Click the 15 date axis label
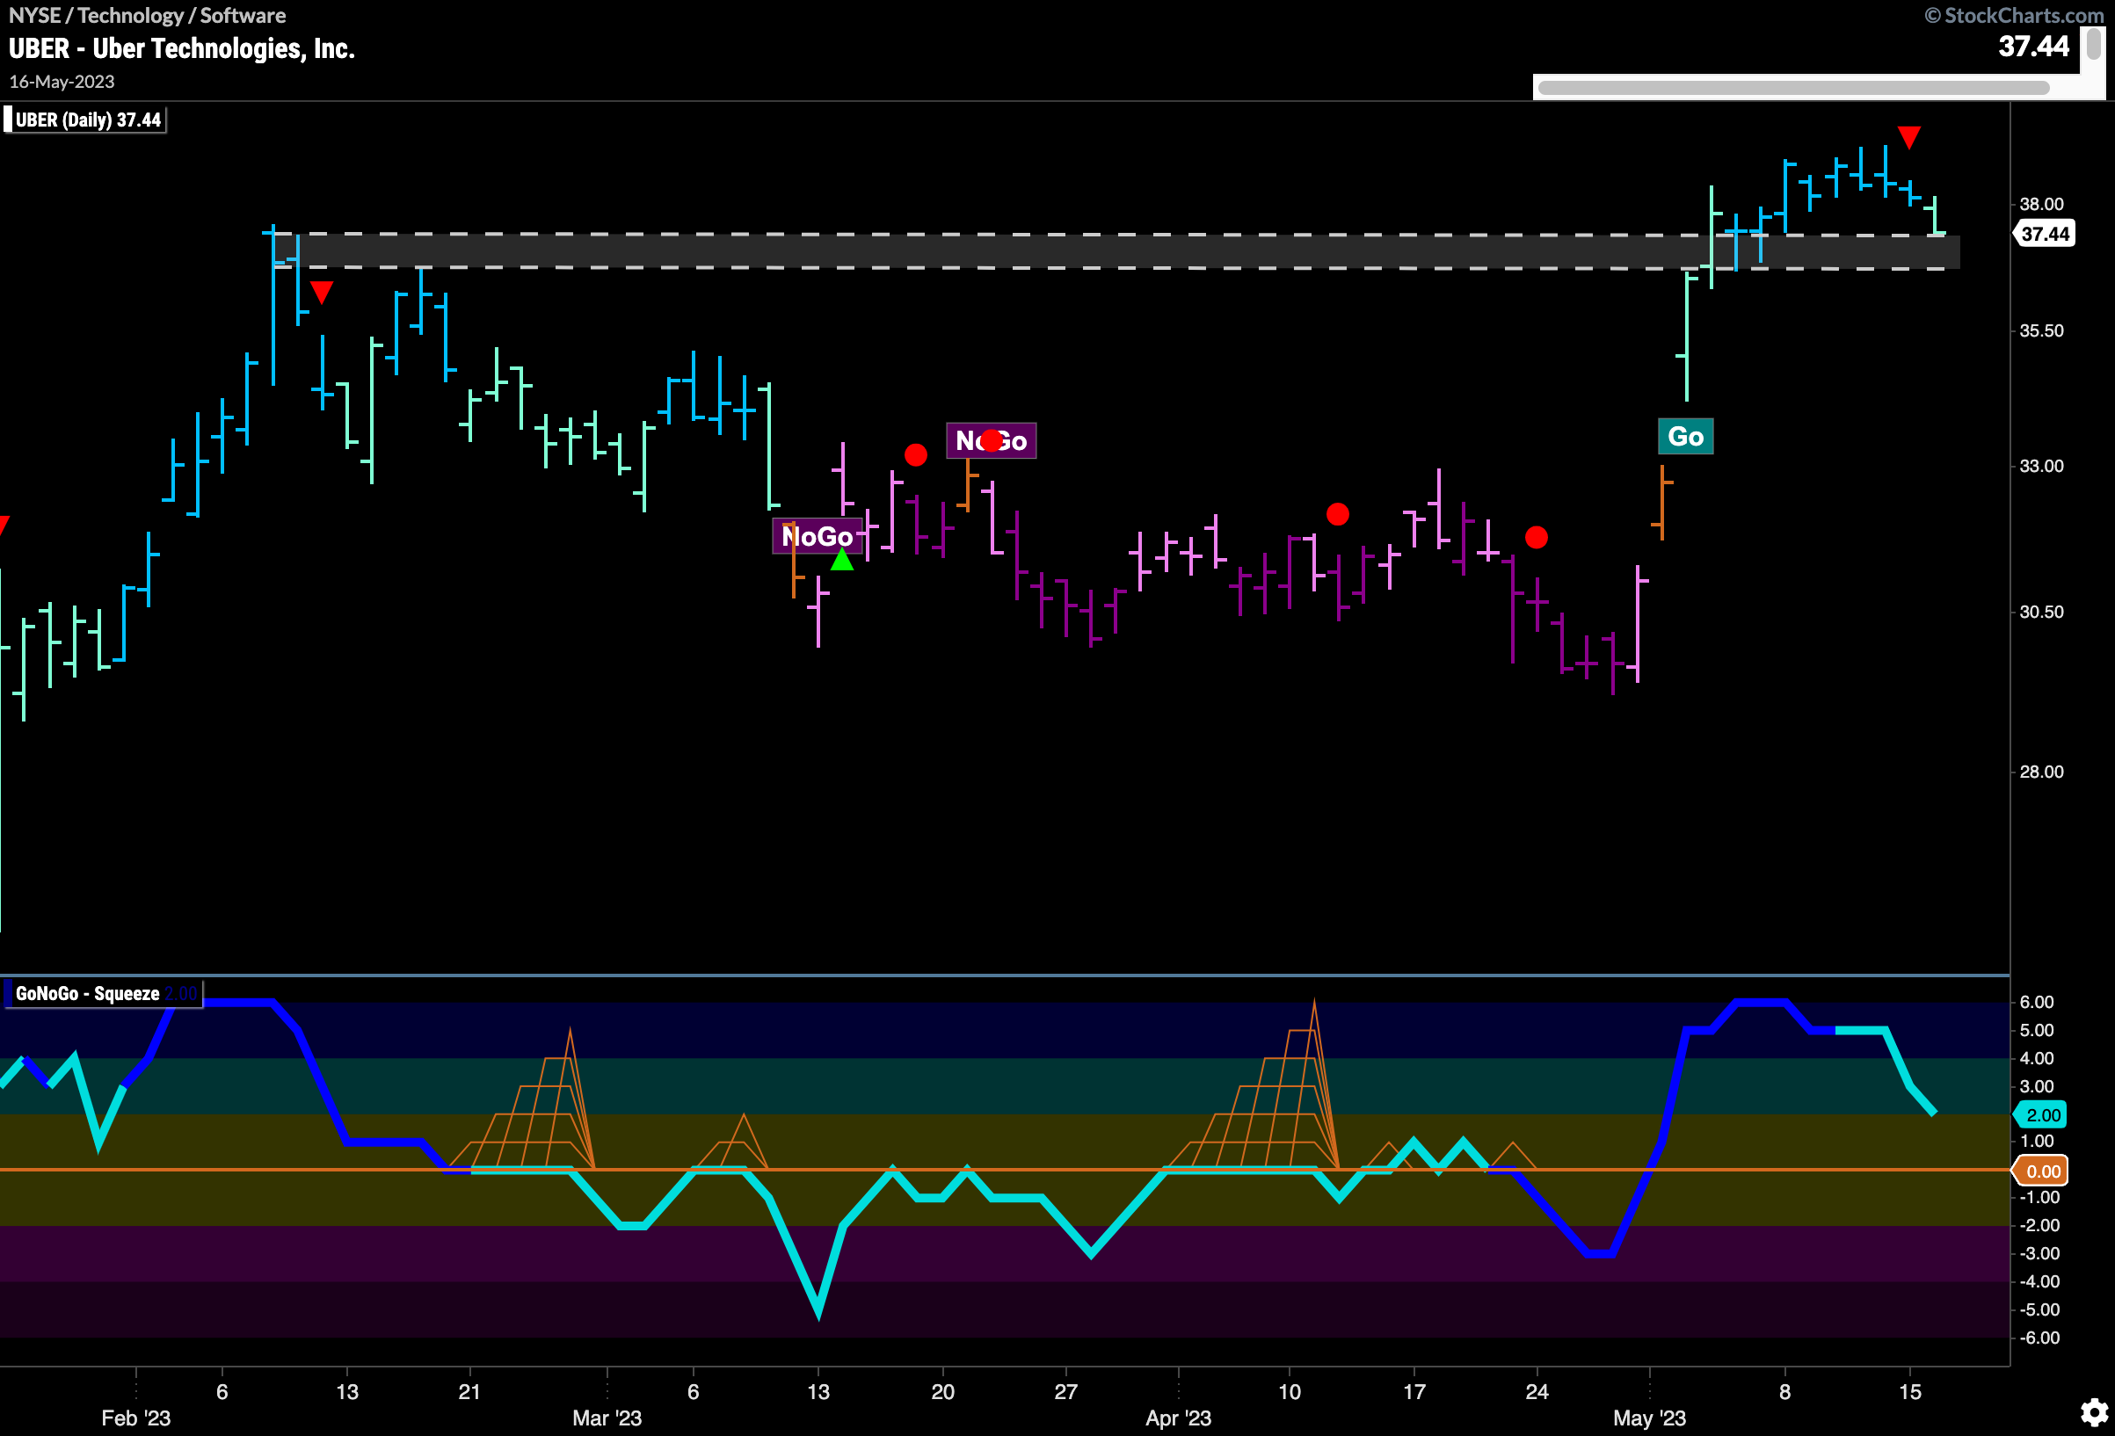The height and width of the screenshot is (1436, 2115). [x=1909, y=1391]
